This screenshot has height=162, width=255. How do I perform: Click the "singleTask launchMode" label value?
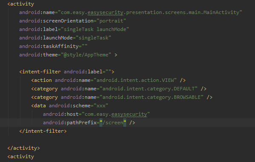click(x=95, y=29)
